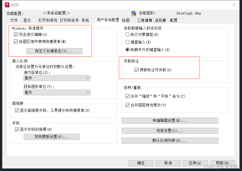This screenshot has width=242, height=171.
Task: Confirm with the 确定 button
Action: click(x=141, y=163)
